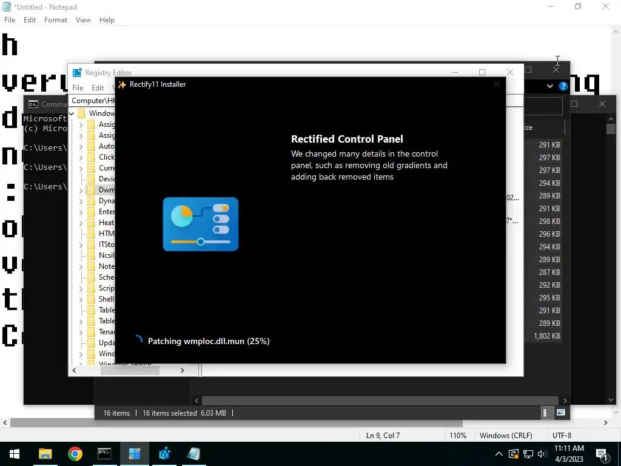Click the '16 items selected' status text
The height and width of the screenshot is (466, 621).
(170, 413)
